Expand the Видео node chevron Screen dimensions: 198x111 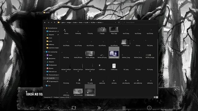point(45,55)
